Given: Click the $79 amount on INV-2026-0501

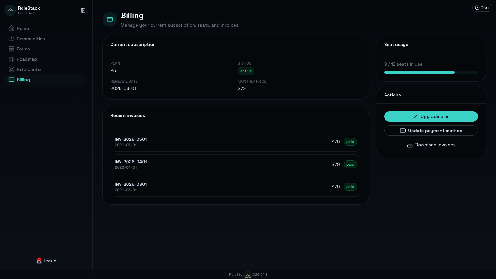Looking at the screenshot, I should [336, 142].
